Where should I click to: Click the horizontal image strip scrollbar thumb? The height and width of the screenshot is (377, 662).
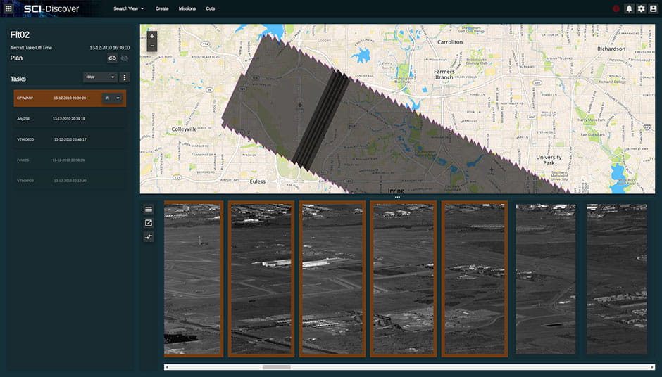276,367
